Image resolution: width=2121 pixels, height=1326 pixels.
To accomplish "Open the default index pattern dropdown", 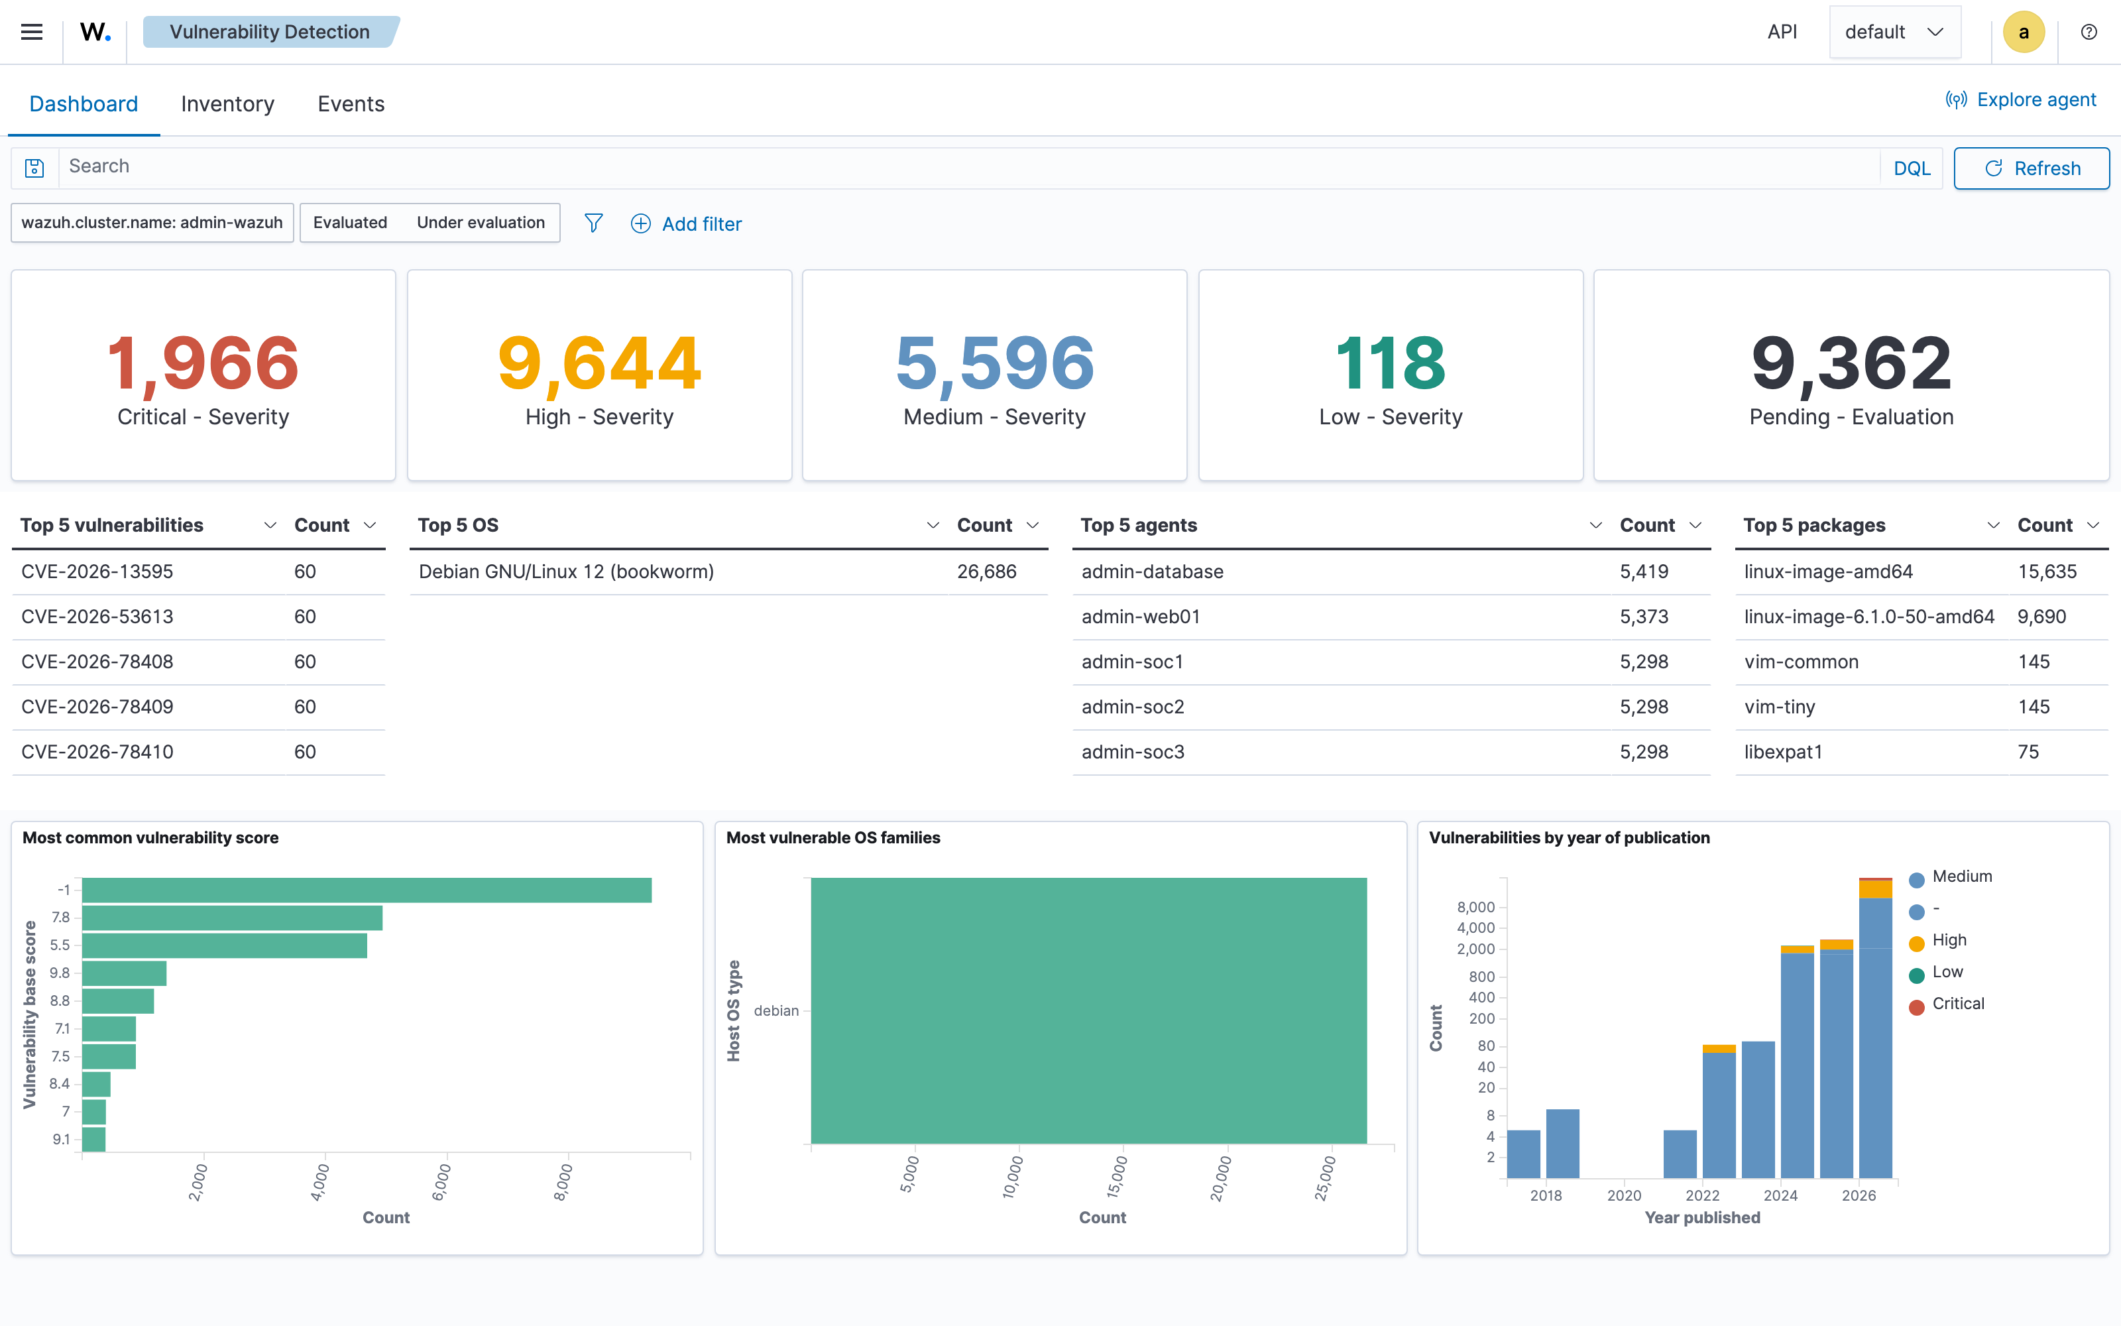I will (1894, 32).
